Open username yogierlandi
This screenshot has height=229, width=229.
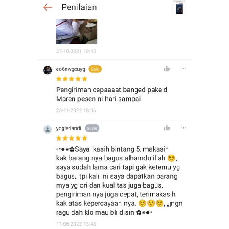coord(69,128)
